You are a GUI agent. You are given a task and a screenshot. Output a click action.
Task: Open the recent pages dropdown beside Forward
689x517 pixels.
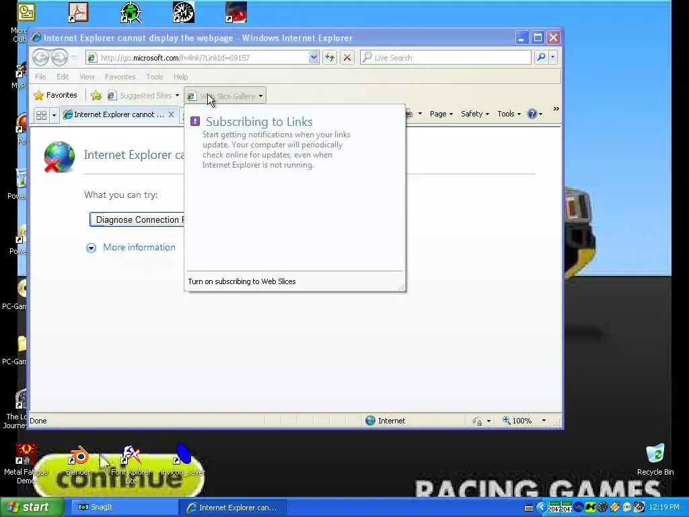tap(75, 57)
